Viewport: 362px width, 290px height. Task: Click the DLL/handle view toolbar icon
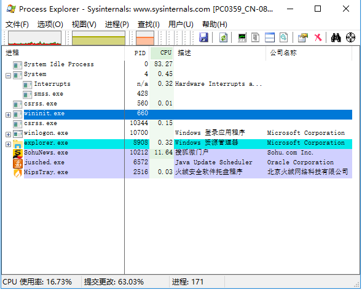coord(283,37)
